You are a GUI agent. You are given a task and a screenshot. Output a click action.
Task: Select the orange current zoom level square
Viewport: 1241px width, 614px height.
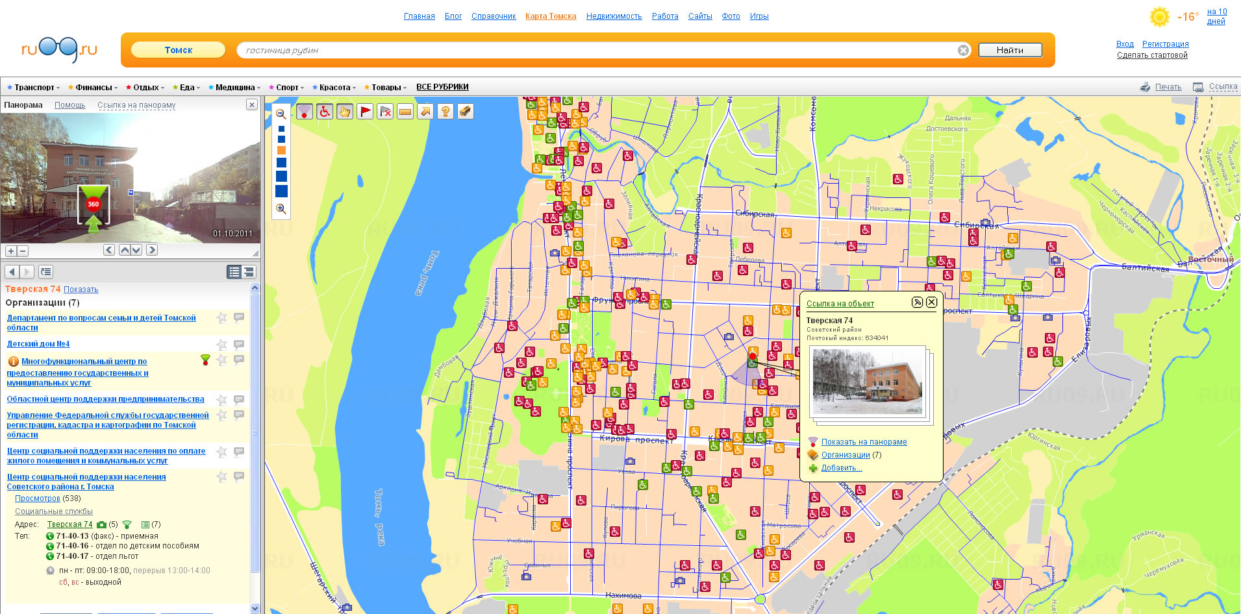tap(281, 151)
